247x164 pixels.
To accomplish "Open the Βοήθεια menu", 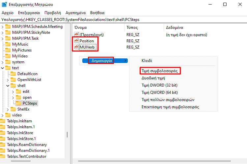I will (97, 13).
